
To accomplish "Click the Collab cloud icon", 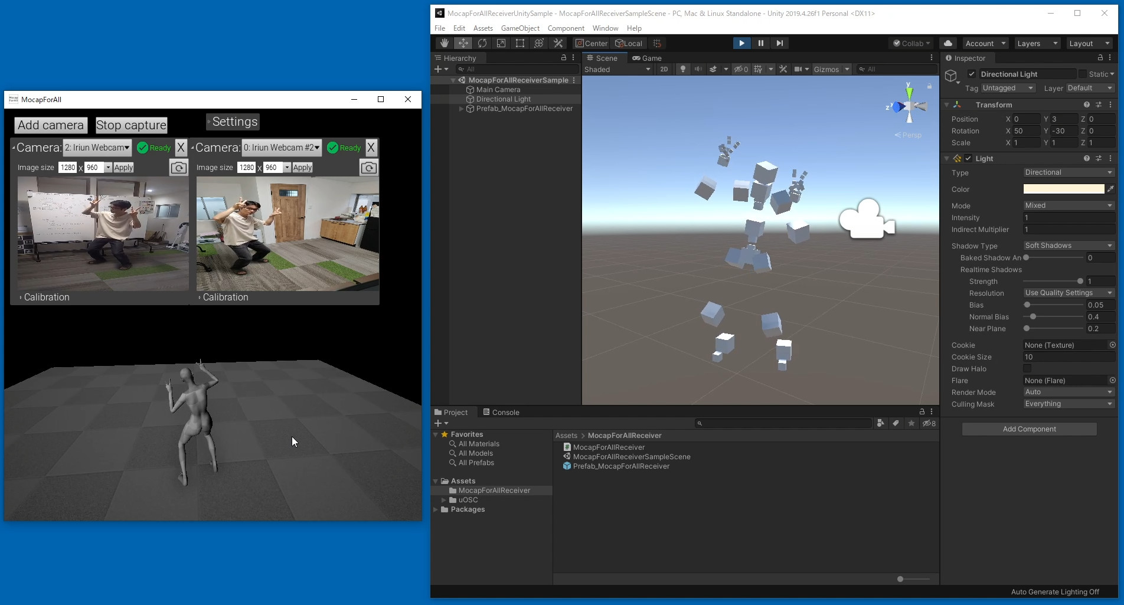I will point(947,43).
